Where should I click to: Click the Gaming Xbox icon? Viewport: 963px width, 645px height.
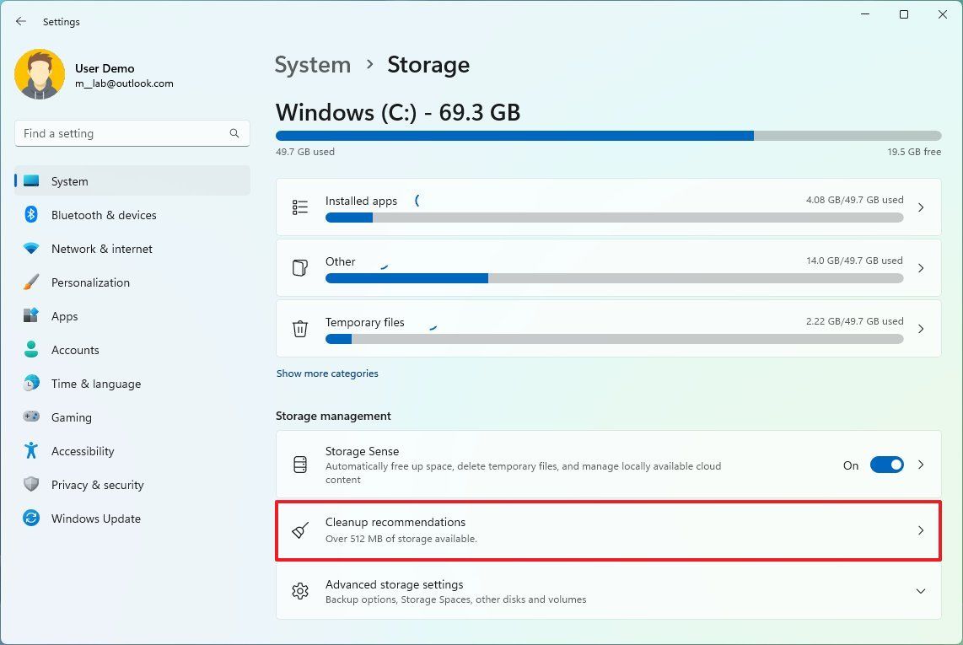point(31,417)
